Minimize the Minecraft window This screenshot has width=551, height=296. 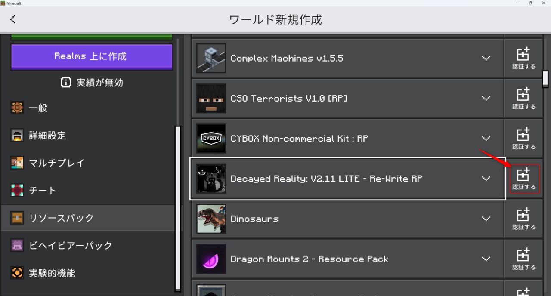[x=517, y=3]
